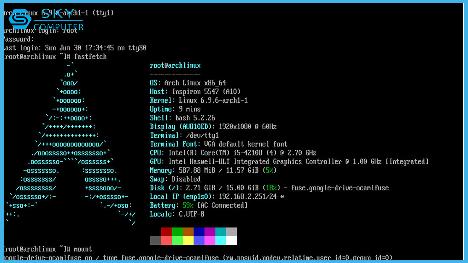Click 'C.UTF-8' locale value
Screen dimensions: 468x263
click(x=192, y=214)
